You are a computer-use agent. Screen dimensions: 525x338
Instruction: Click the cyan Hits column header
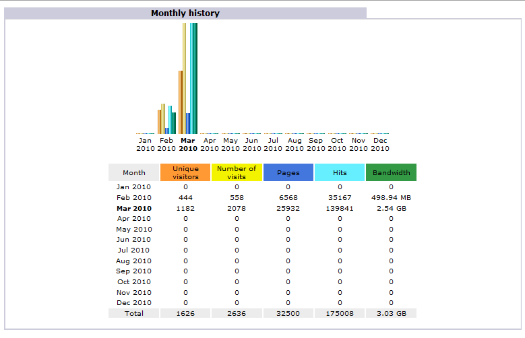[x=340, y=172]
